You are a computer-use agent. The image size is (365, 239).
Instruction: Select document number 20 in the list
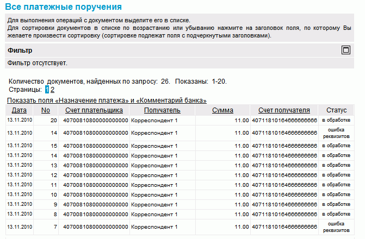pyautogui.click(x=180, y=120)
